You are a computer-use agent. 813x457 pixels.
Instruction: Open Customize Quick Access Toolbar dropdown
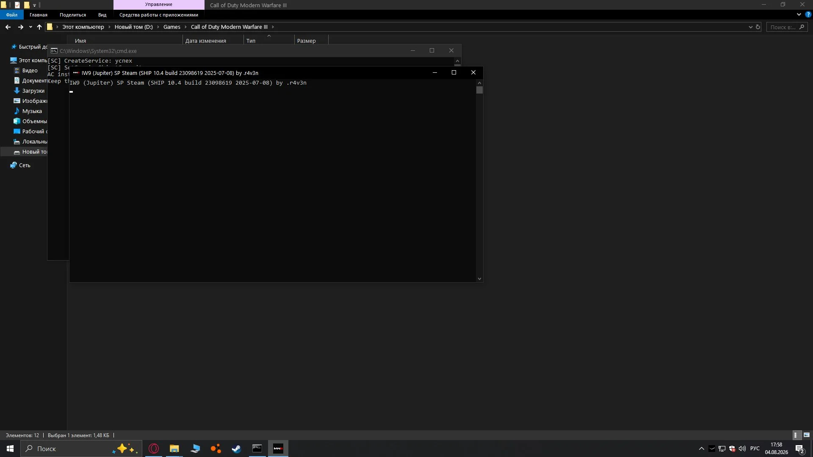tap(35, 6)
